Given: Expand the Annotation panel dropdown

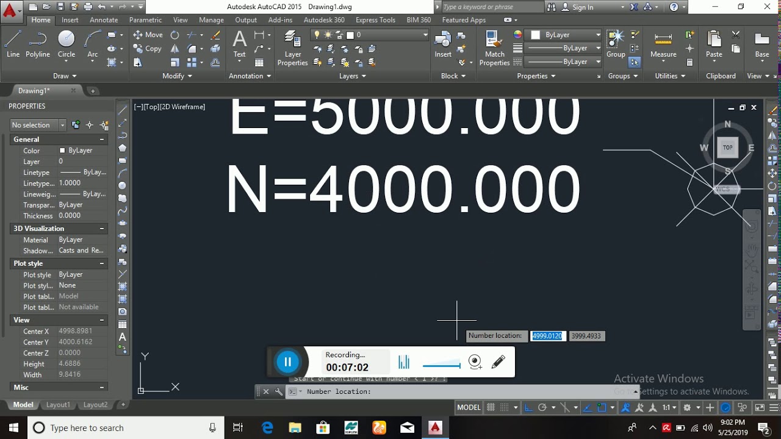Looking at the screenshot, I should tap(250, 76).
